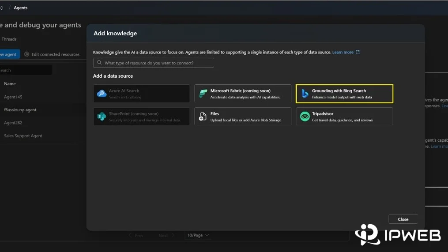Screen dimensions: 448x252
Task: Select Sales Support Agent row
Action: click(23, 136)
